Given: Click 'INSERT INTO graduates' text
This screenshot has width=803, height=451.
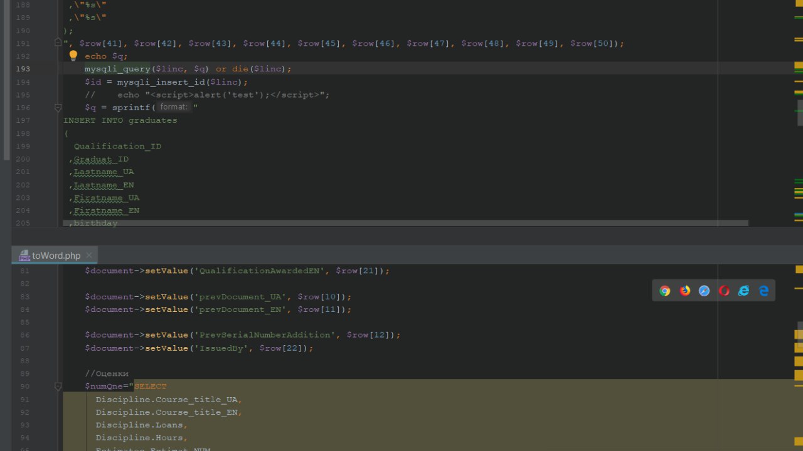Looking at the screenshot, I should coord(120,120).
